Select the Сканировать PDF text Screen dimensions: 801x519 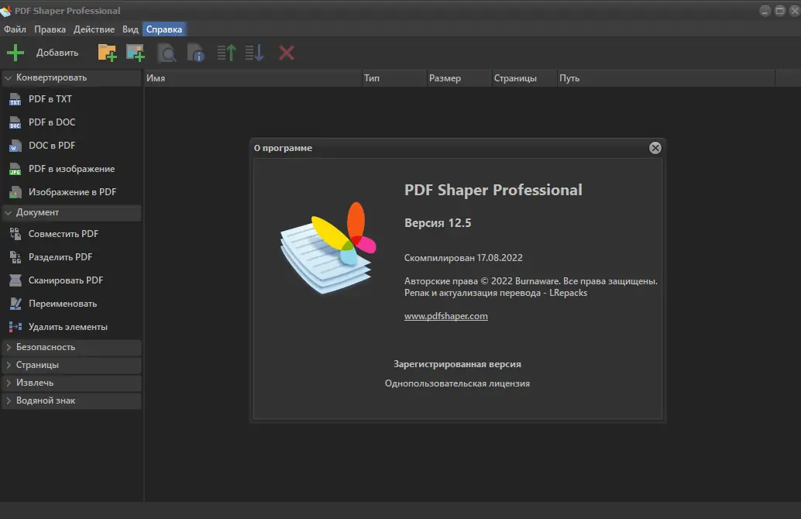[x=65, y=280]
